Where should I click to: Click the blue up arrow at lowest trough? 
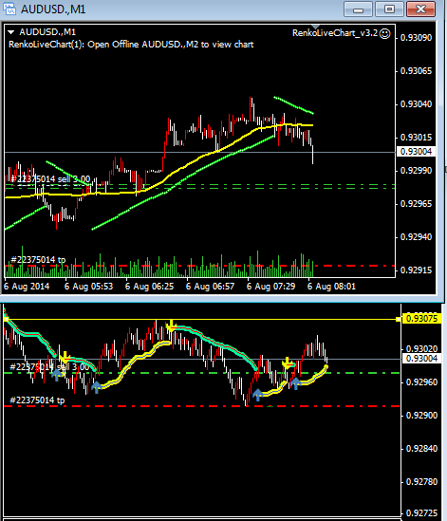(x=257, y=395)
